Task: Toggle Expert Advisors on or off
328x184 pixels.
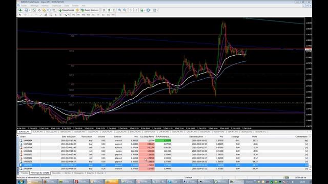Action: click(90, 10)
